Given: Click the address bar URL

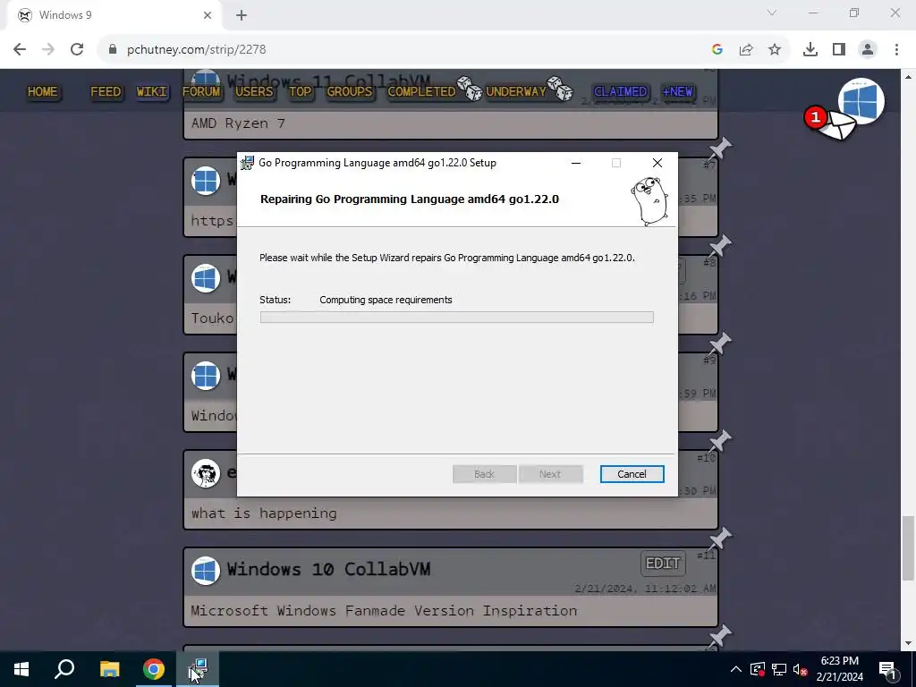Looking at the screenshot, I should point(196,50).
